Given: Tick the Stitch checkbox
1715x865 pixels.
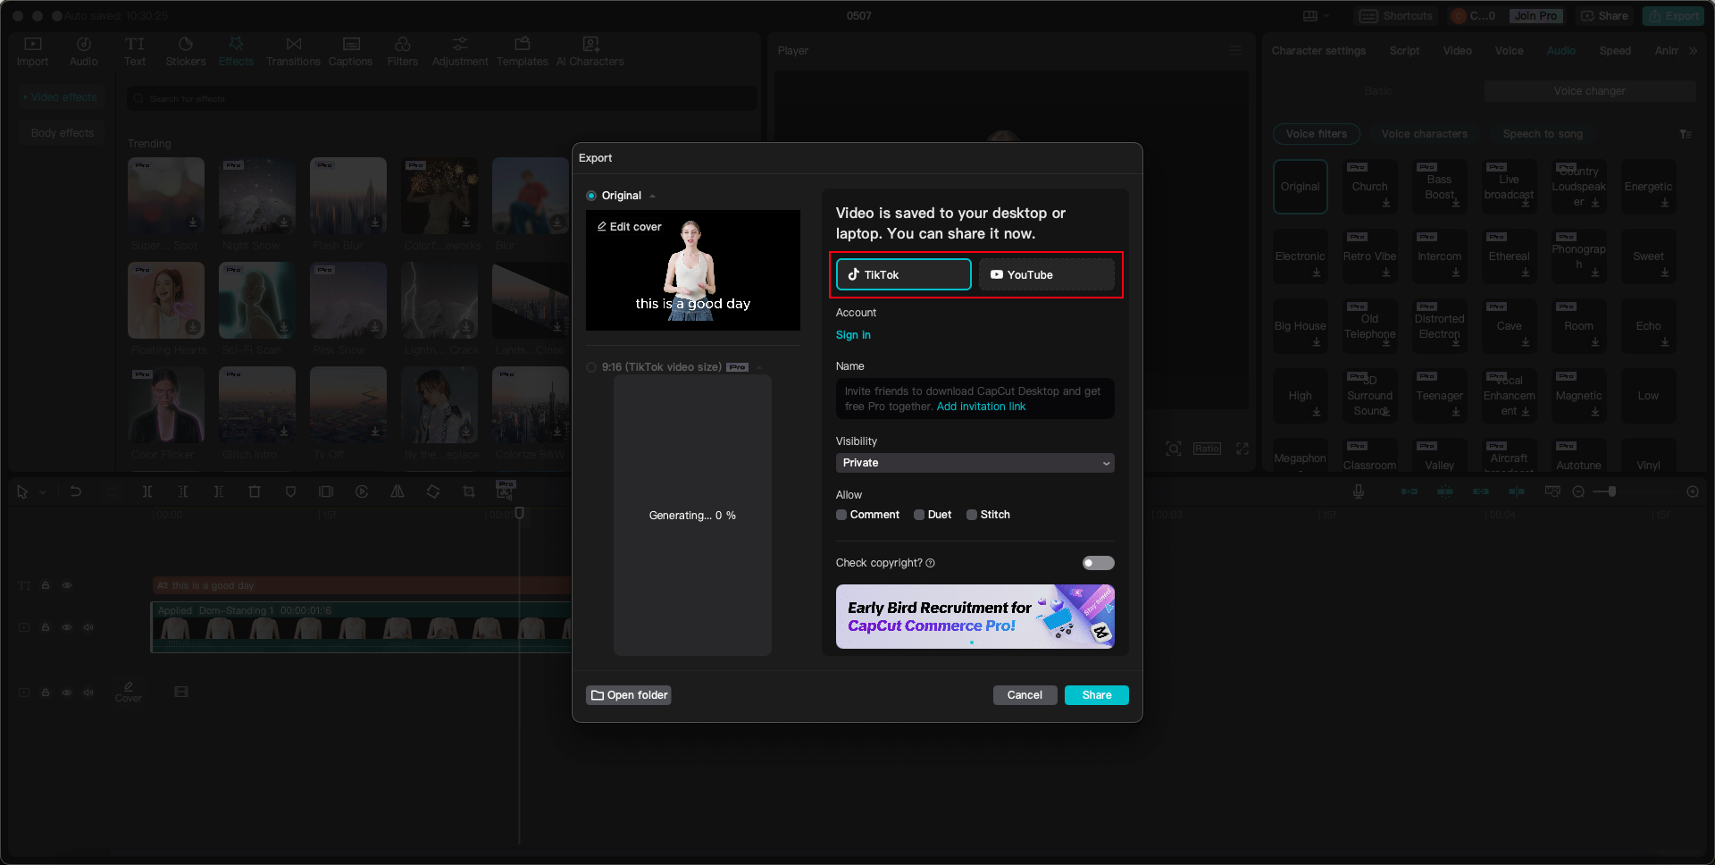Looking at the screenshot, I should [972, 515].
